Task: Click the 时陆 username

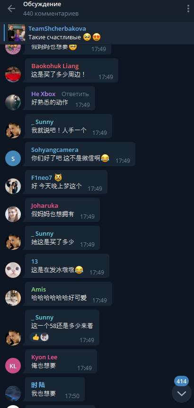Action: [38, 385]
